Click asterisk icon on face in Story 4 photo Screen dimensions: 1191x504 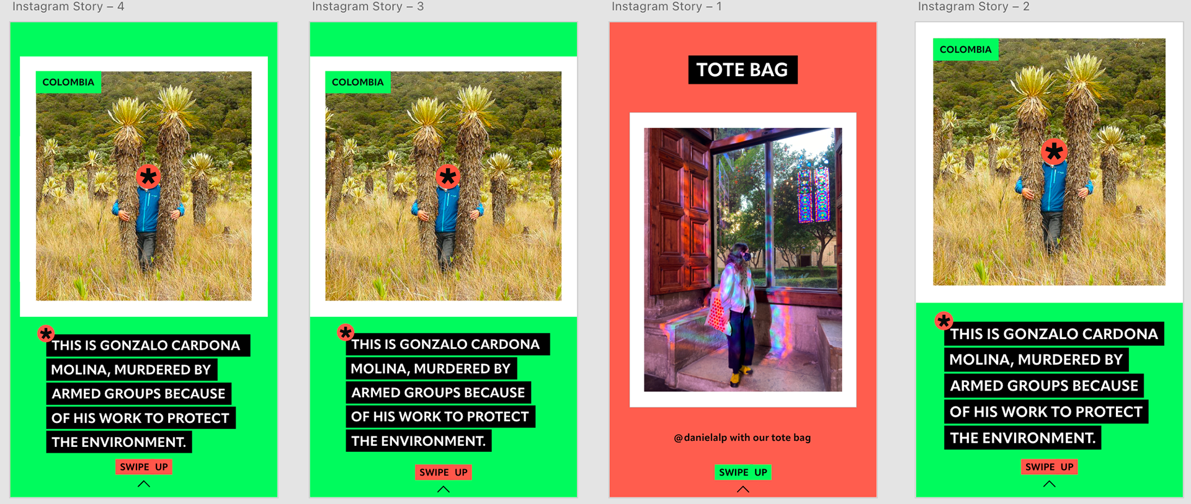click(x=148, y=177)
